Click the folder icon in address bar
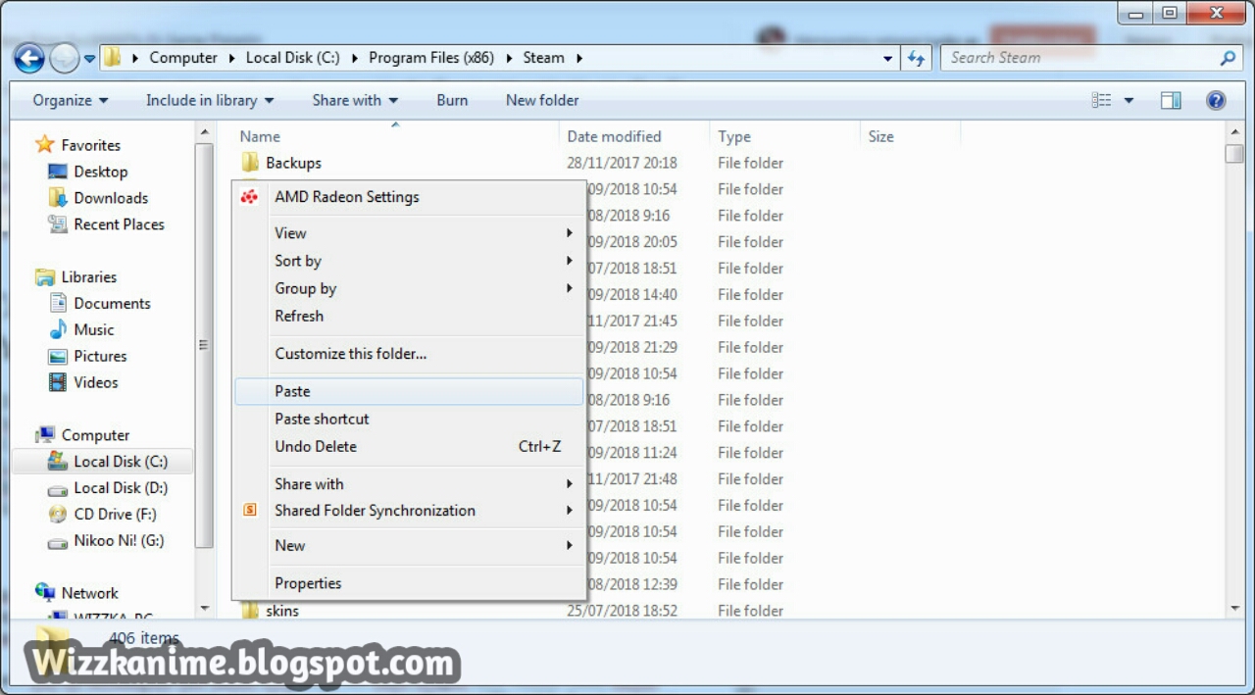The width and height of the screenshot is (1255, 695). [x=113, y=58]
